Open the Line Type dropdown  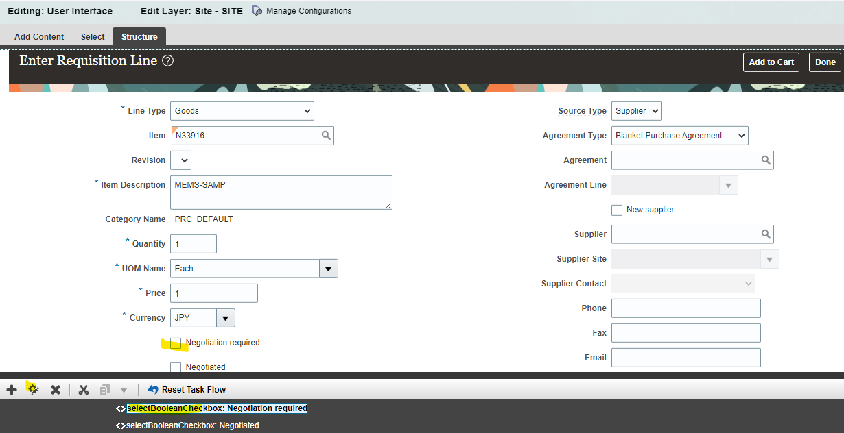(x=242, y=110)
